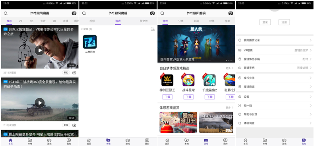Download 神剑亚瑟王 with its 下载 button

tap(167, 97)
